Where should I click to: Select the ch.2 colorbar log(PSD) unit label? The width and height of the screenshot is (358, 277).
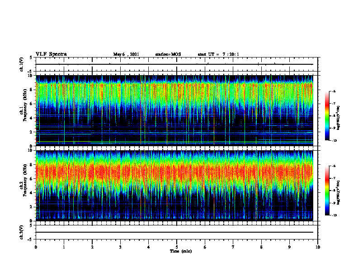[x=339, y=192]
